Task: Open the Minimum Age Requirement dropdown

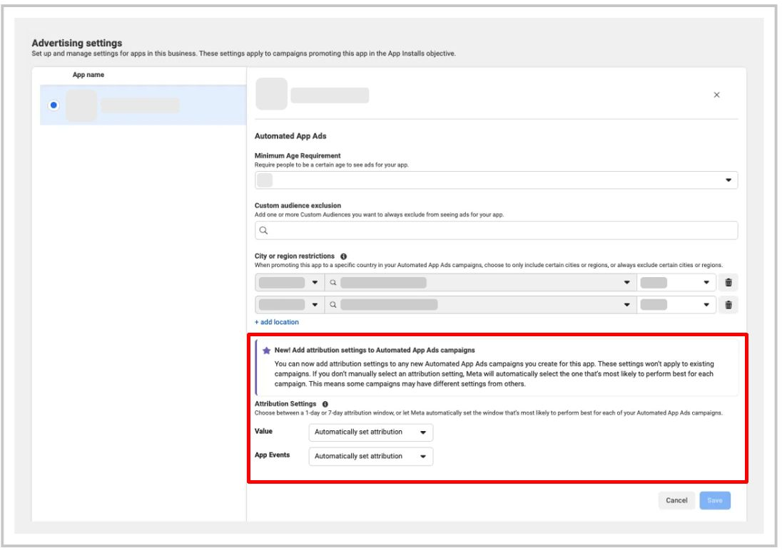Action: pyautogui.click(x=496, y=180)
